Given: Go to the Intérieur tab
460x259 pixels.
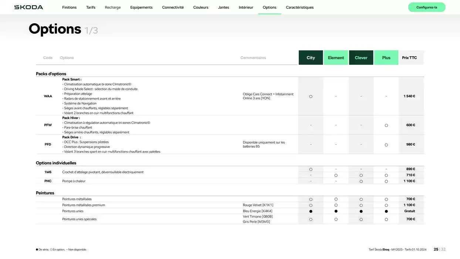Looking at the screenshot, I should click(x=246, y=7).
